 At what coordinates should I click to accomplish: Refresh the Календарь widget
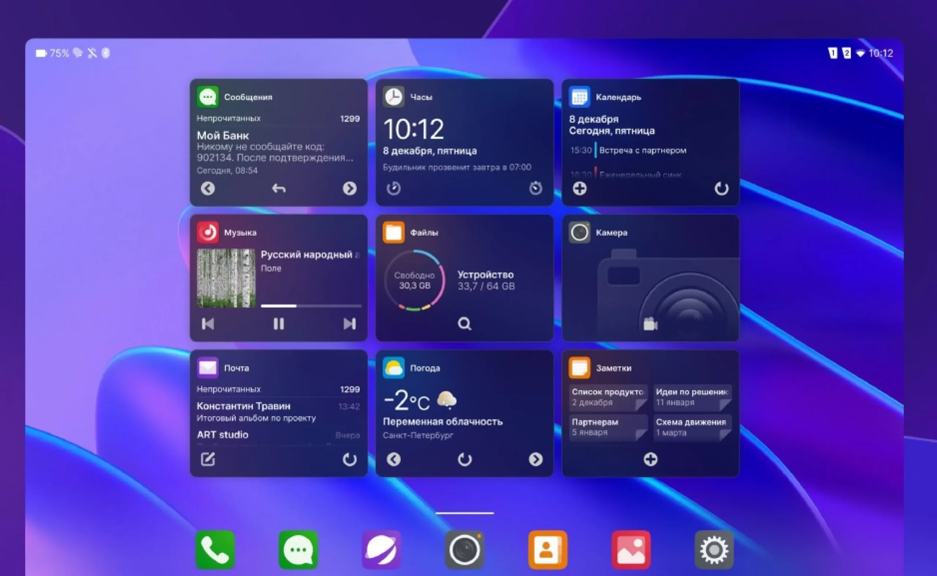coord(721,188)
